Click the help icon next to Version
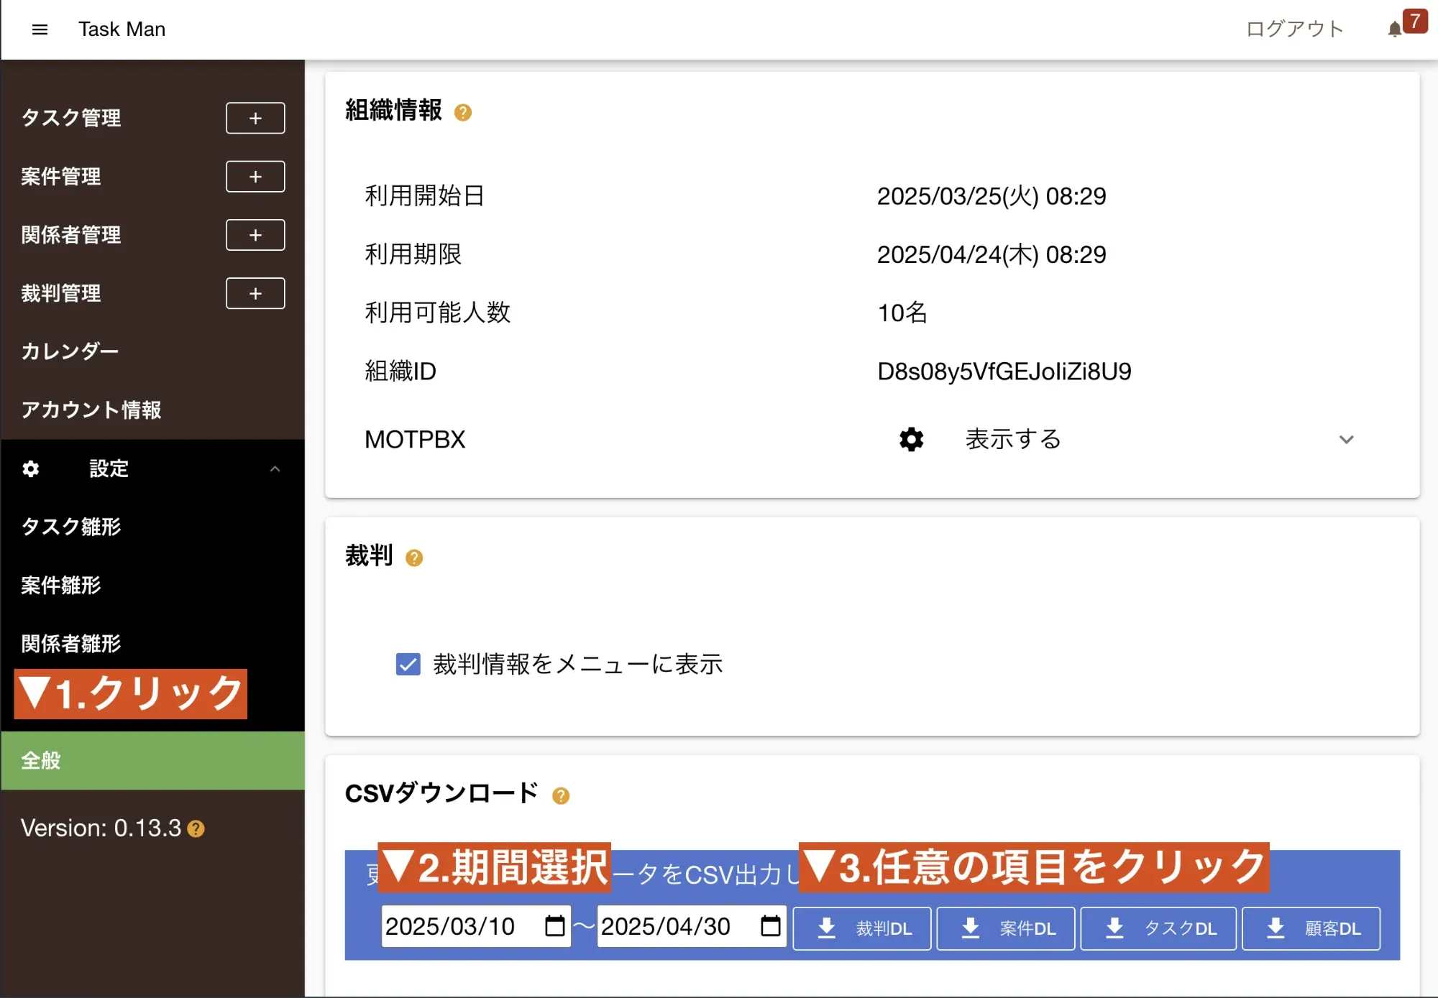 (196, 829)
